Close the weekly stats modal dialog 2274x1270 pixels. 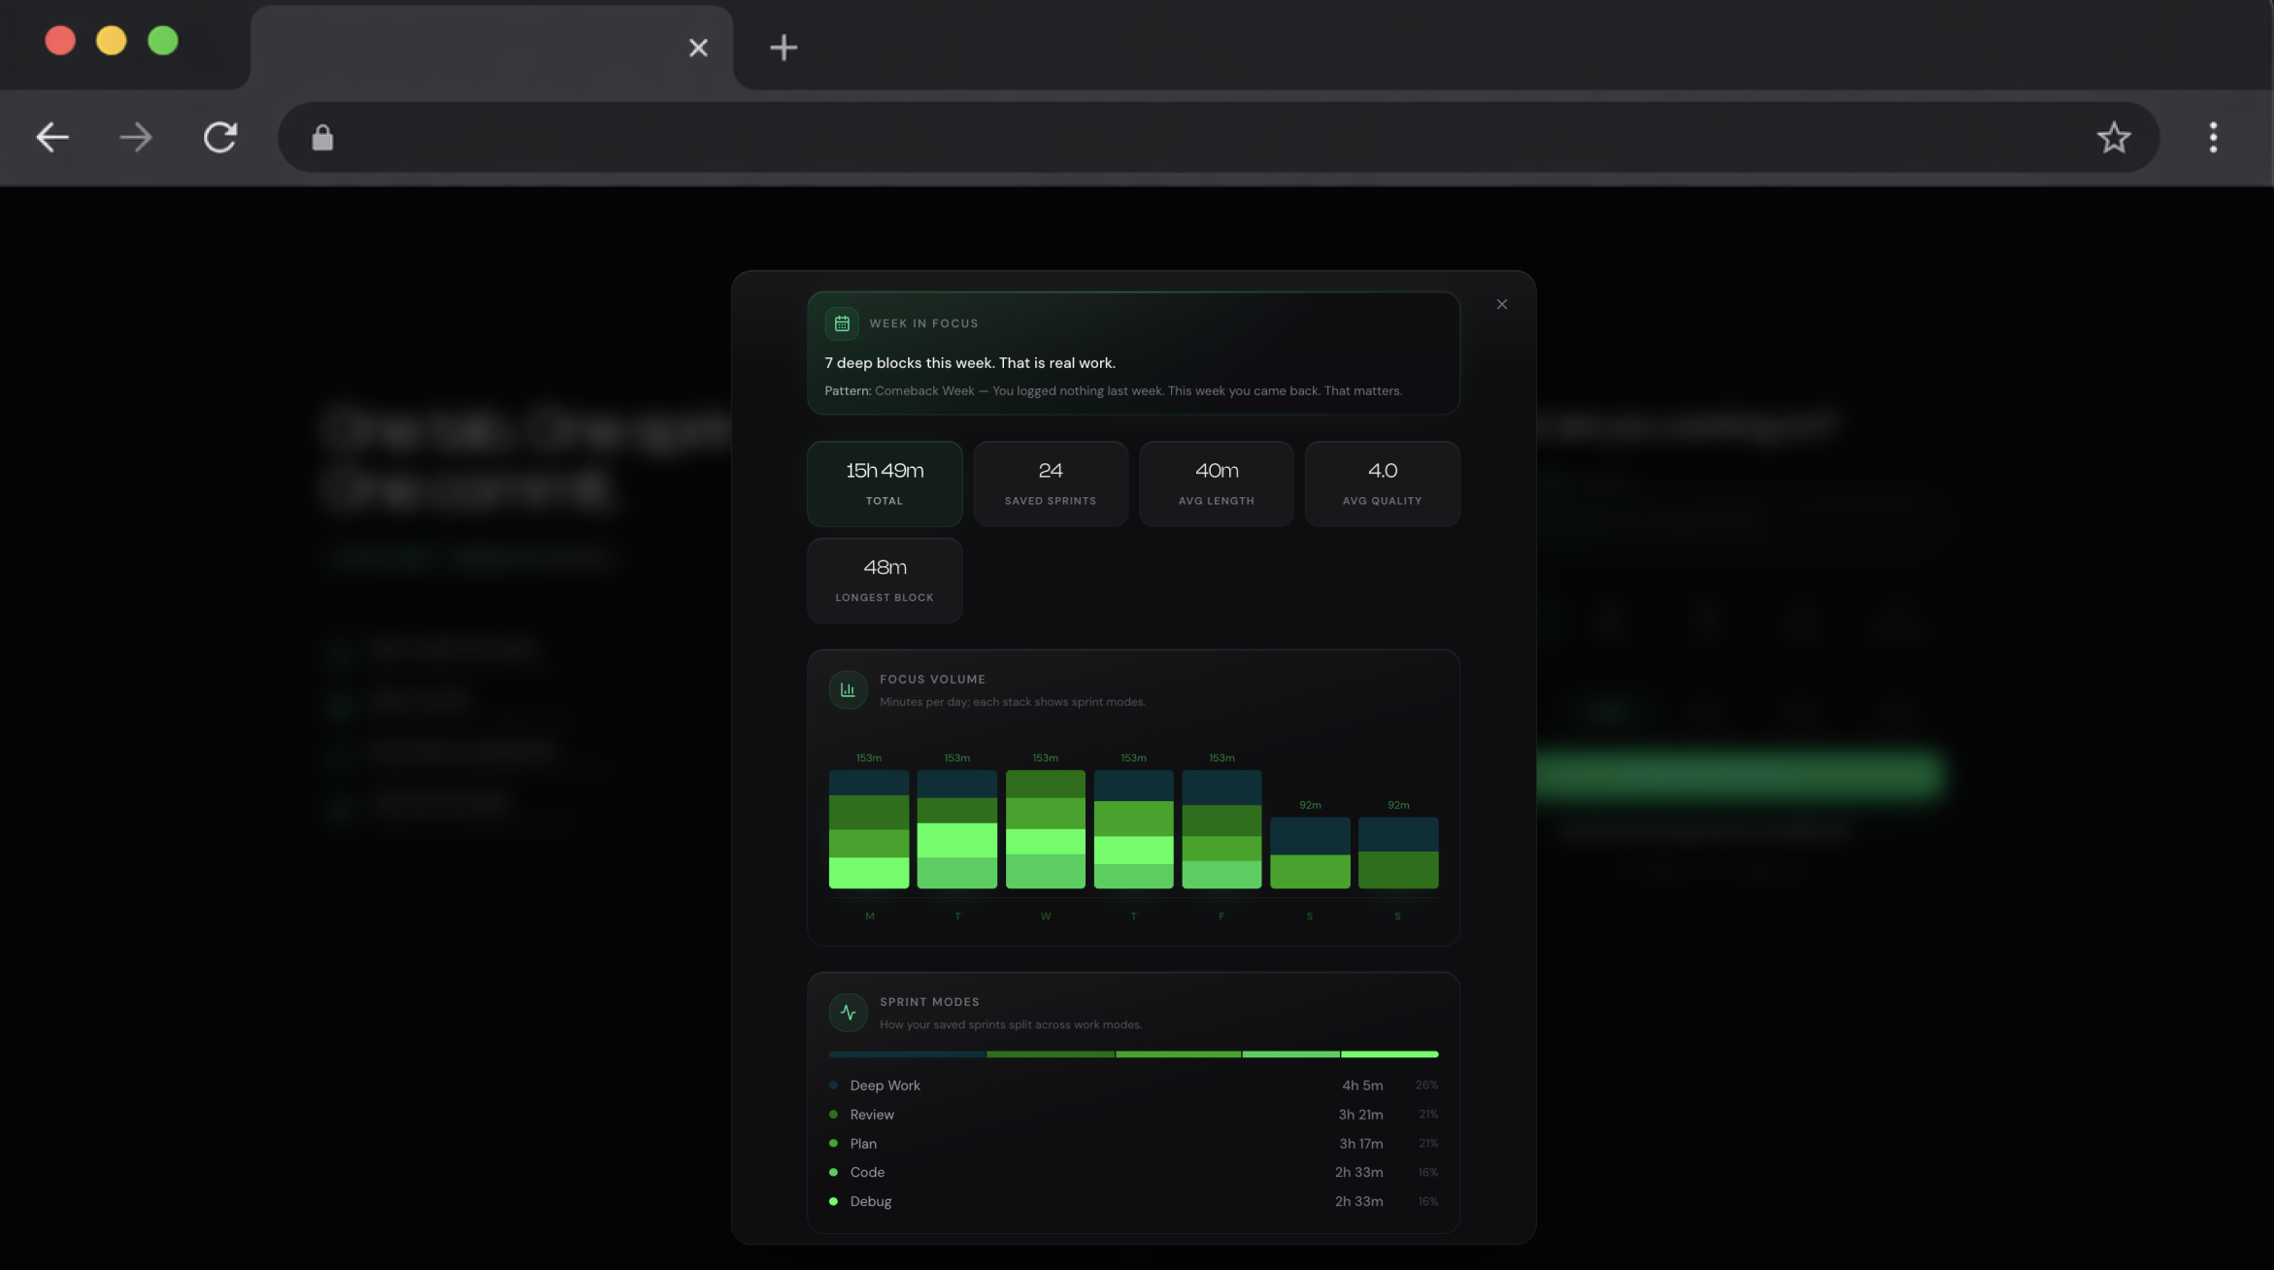1501,304
